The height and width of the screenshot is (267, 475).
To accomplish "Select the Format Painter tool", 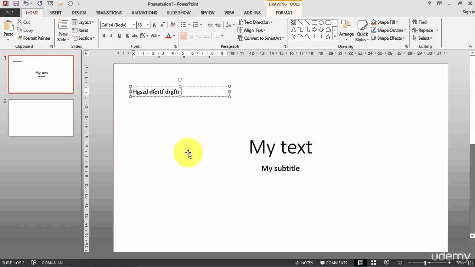I will 34,38.
